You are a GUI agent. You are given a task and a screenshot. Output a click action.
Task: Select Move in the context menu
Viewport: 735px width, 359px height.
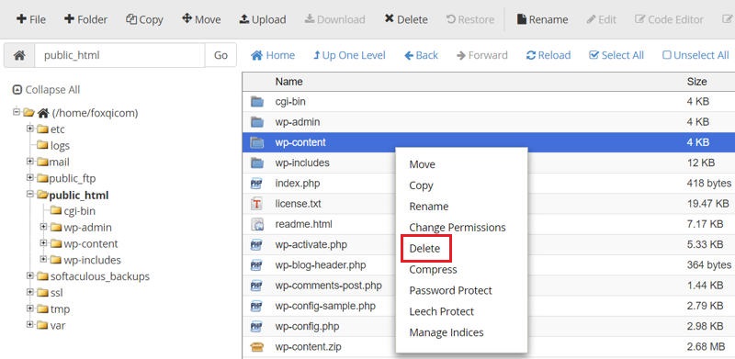pyautogui.click(x=423, y=164)
